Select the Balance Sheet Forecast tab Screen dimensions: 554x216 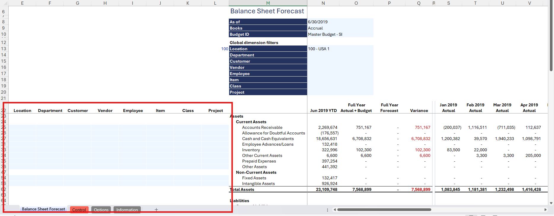click(43, 209)
